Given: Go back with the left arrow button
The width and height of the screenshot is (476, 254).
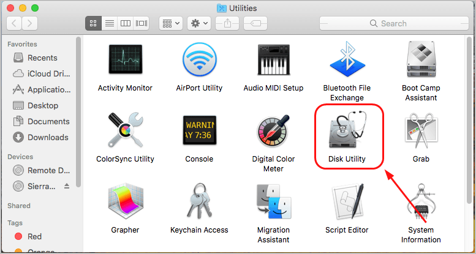Looking at the screenshot, I should pos(14,23).
